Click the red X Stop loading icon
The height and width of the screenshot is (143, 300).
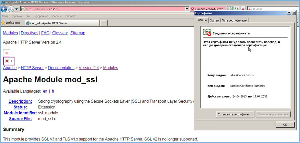(x=243, y=9)
